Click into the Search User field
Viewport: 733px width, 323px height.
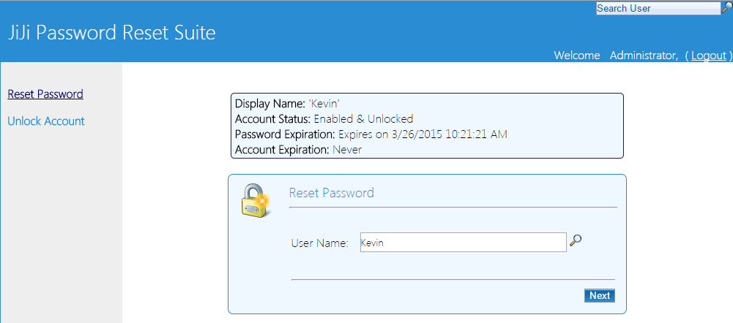[658, 8]
